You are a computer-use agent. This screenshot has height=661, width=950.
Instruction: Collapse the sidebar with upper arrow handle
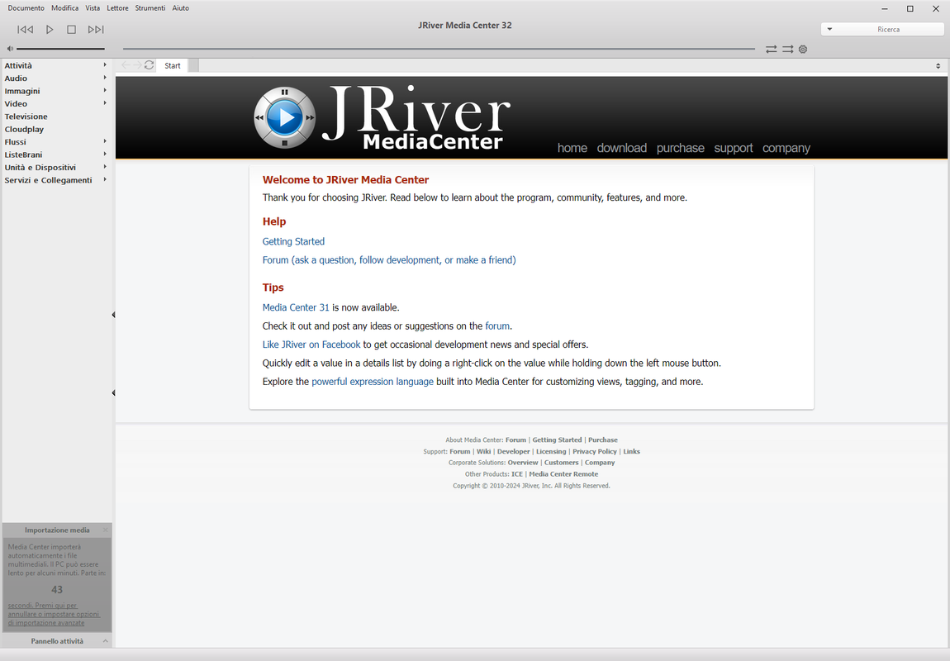coord(113,315)
